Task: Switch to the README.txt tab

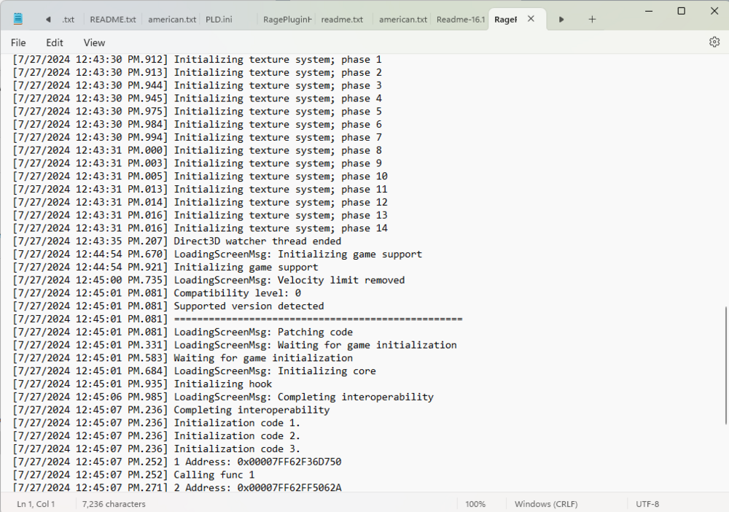Action: (113, 19)
